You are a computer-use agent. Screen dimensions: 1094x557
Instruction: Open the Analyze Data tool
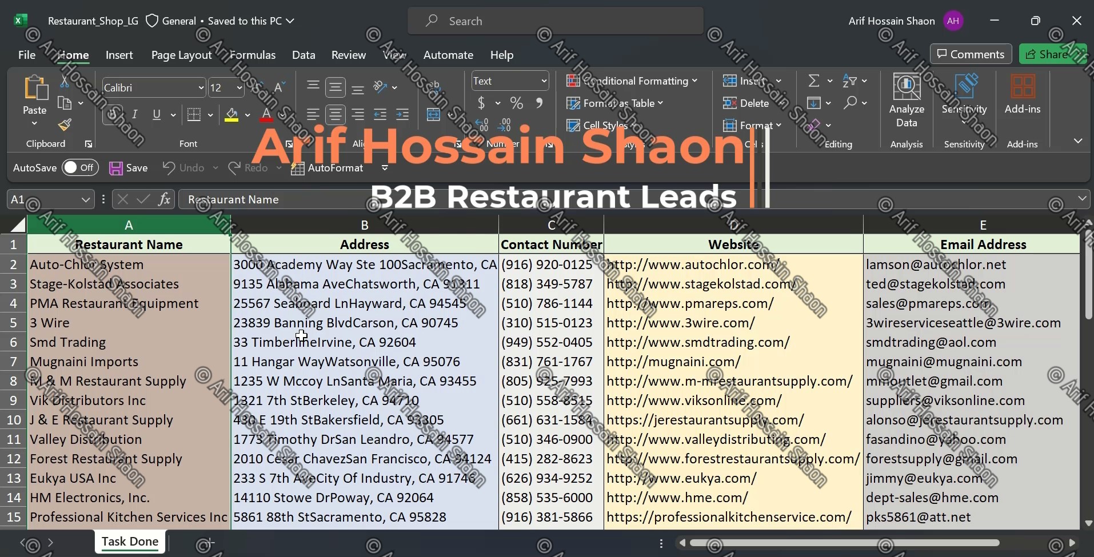point(906,101)
